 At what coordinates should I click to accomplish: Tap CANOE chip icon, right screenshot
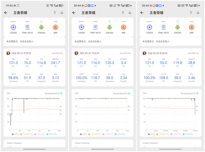149,27
